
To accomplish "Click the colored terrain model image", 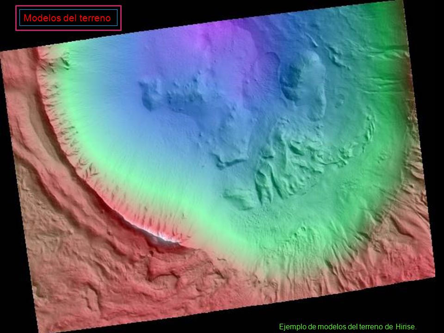I will [217, 166].
